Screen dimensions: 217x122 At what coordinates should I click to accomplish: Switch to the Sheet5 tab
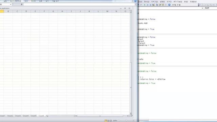pos(33,116)
